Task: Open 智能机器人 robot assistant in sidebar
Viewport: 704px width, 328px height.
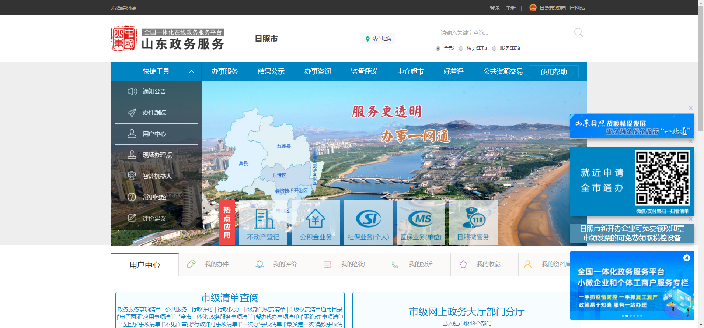Action: click(156, 176)
